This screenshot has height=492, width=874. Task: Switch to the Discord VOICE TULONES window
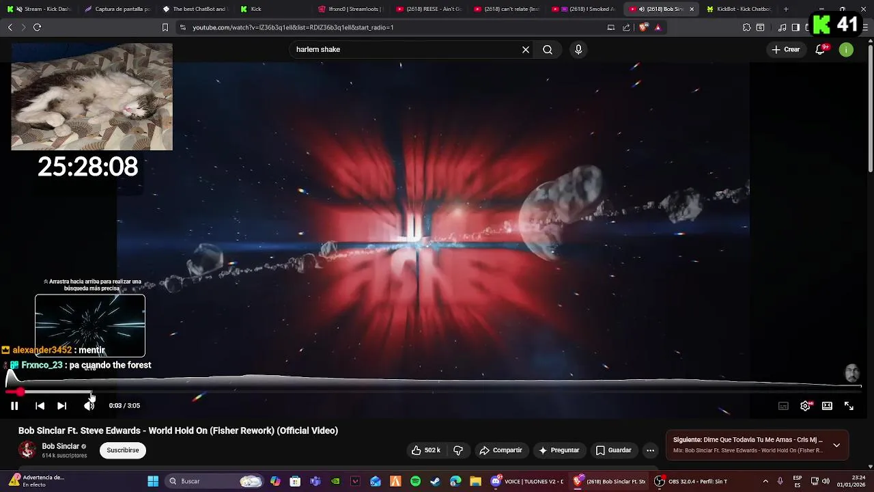tap(528, 481)
